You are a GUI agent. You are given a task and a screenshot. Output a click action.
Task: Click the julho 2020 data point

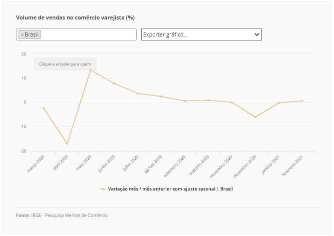click(x=138, y=93)
